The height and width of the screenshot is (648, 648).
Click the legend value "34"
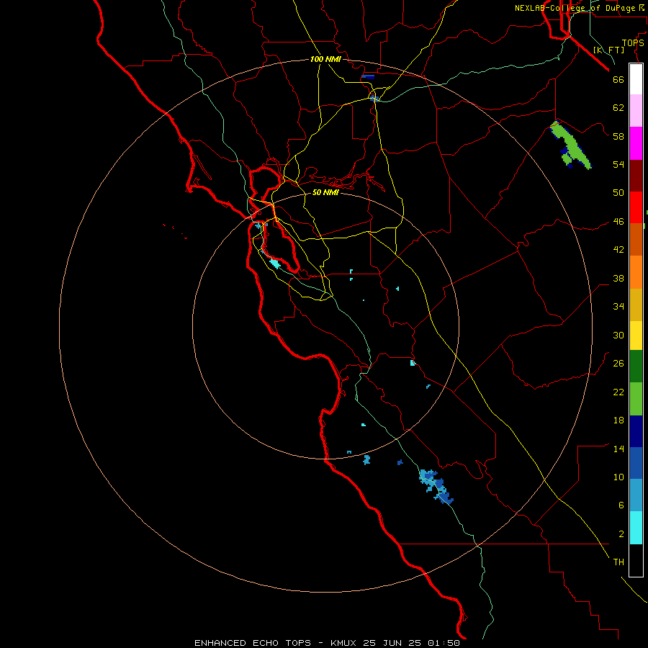618,307
